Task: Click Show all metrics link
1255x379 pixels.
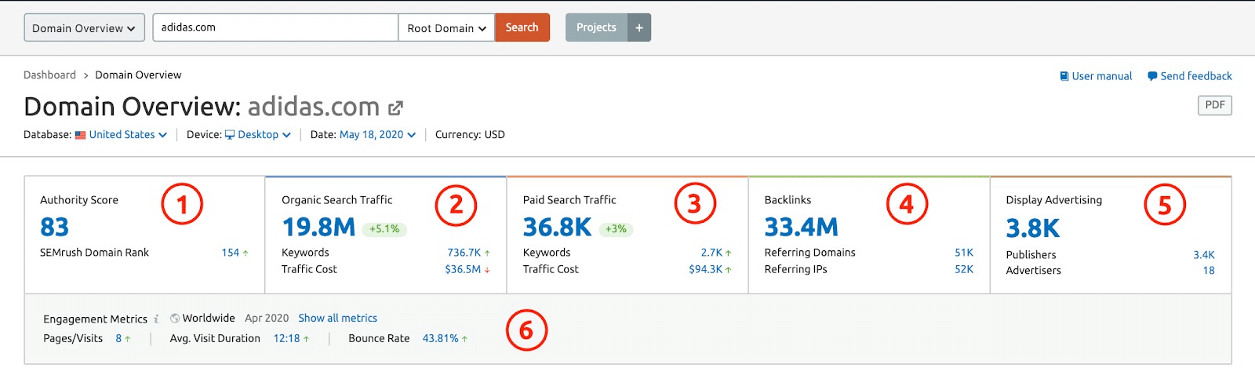Action: coord(337,318)
